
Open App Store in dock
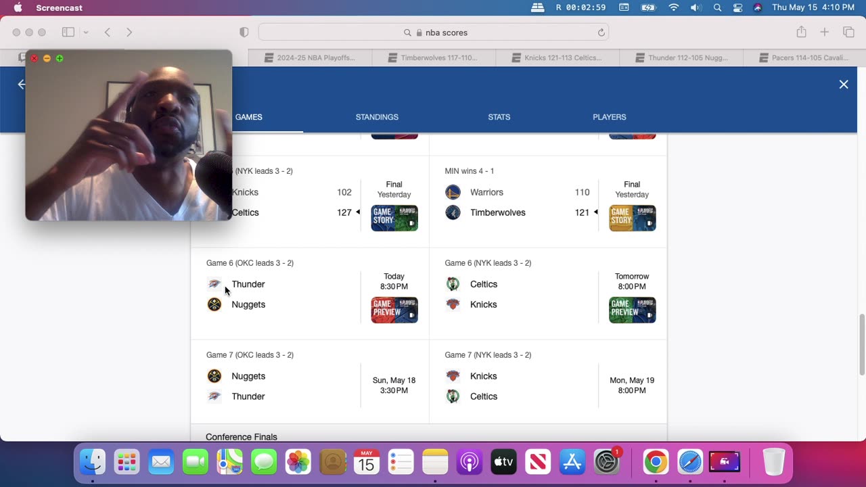(x=572, y=463)
